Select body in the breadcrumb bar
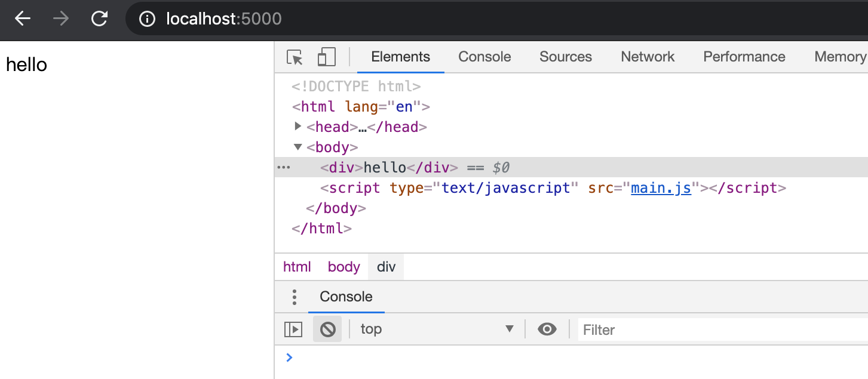 pos(343,267)
